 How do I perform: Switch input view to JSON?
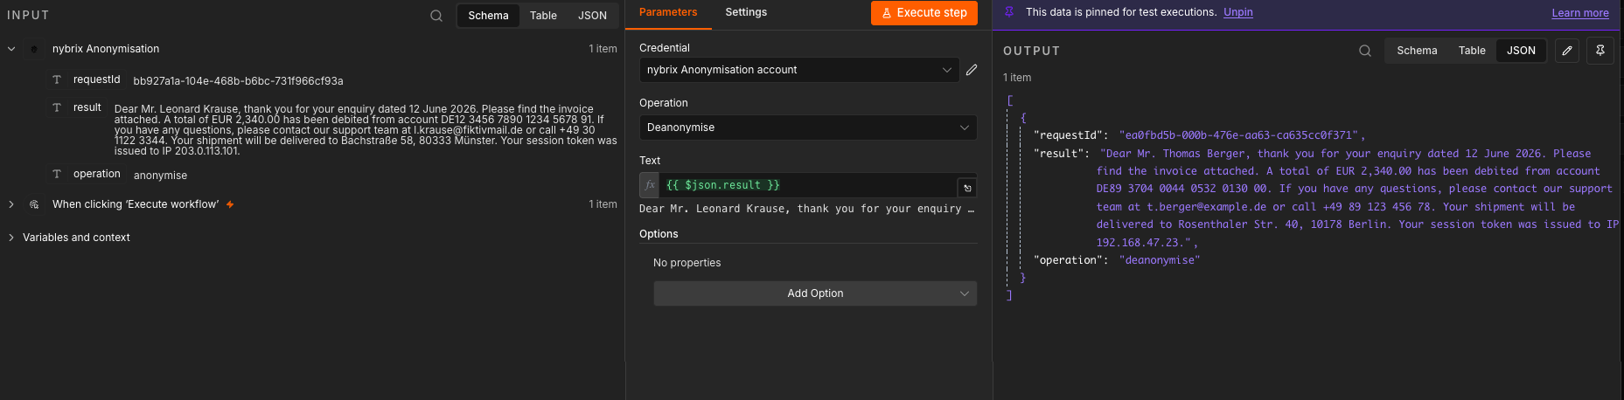click(x=592, y=16)
